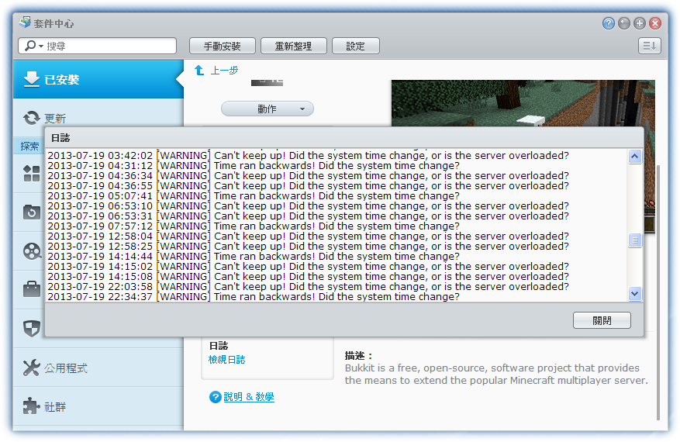Select the 公用程式 category
The image size is (680, 442).
coord(98,368)
